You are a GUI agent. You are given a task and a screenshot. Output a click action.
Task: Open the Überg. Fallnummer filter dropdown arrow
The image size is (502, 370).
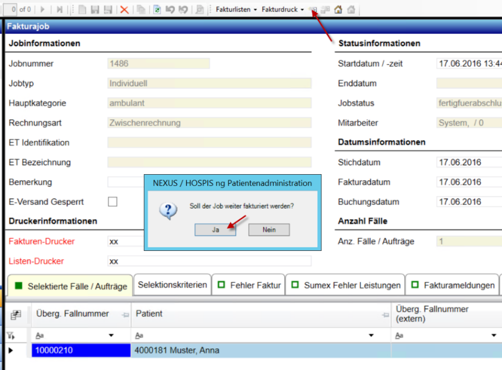pyautogui.click(x=111, y=336)
